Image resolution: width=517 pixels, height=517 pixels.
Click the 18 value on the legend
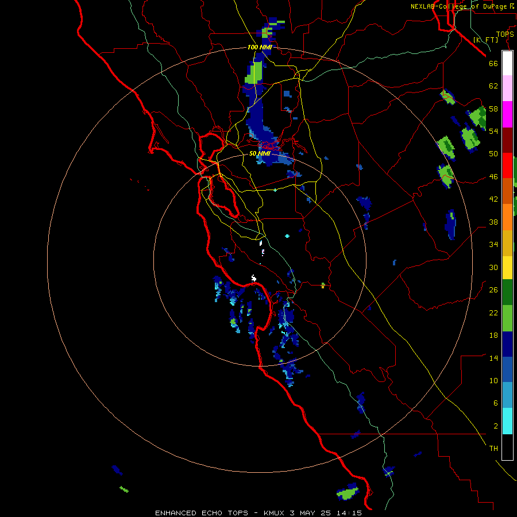click(x=493, y=335)
